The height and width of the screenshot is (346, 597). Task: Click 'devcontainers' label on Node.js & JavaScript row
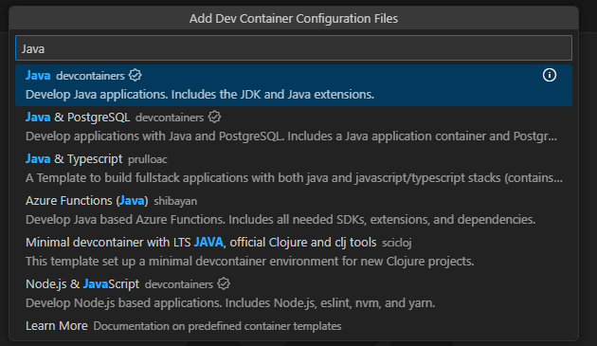(x=178, y=284)
